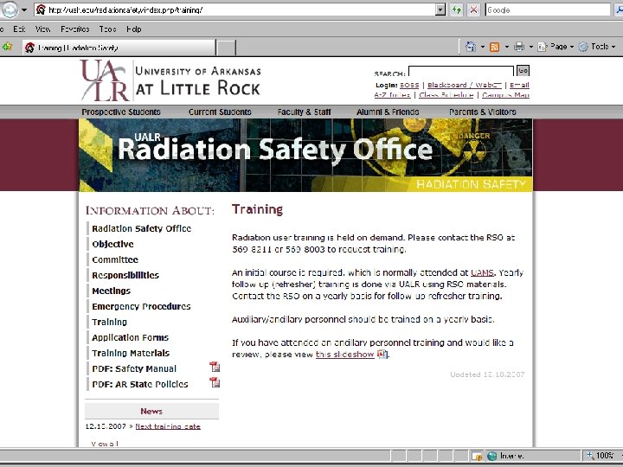Open the 'this slideshow' link
623x467 pixels.
pyautogui.click(x=345, y=355)
